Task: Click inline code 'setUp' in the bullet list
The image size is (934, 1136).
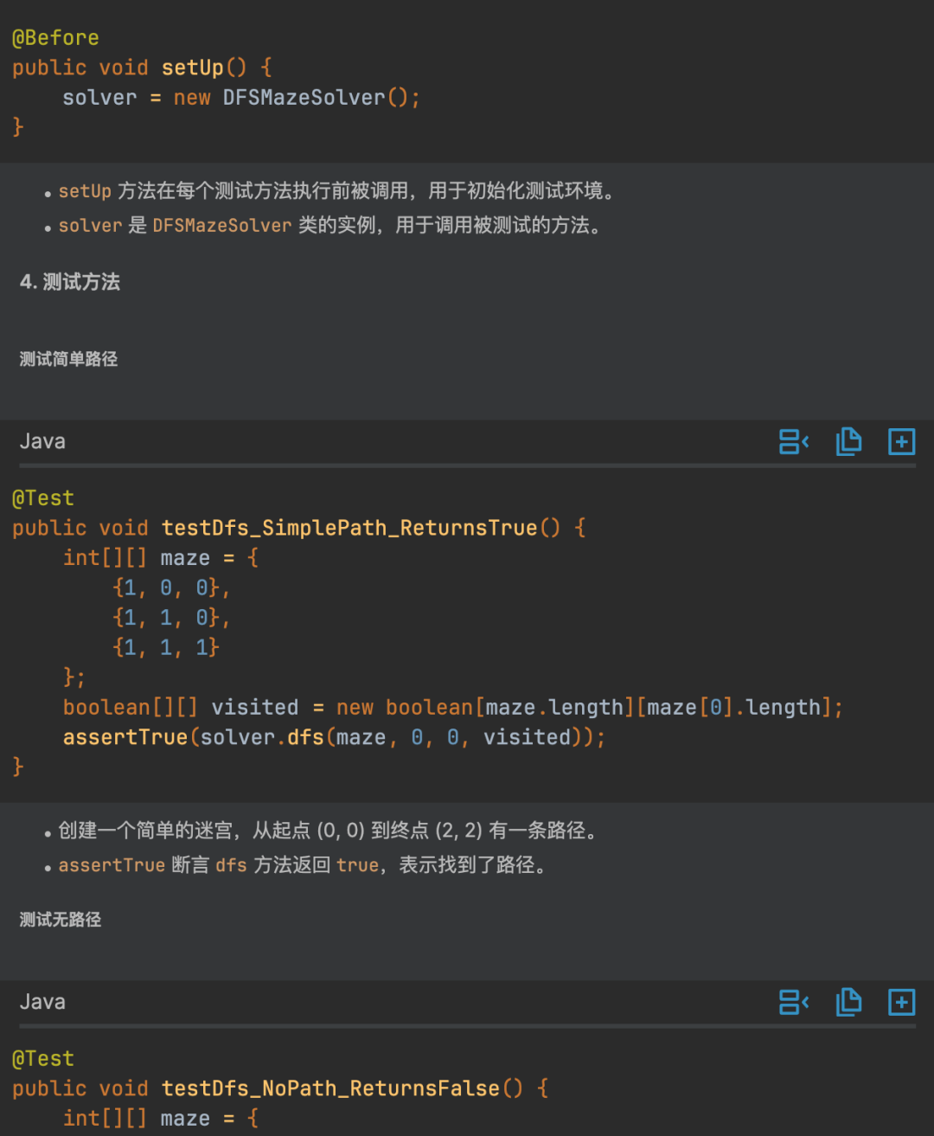Action: (85, 191)
